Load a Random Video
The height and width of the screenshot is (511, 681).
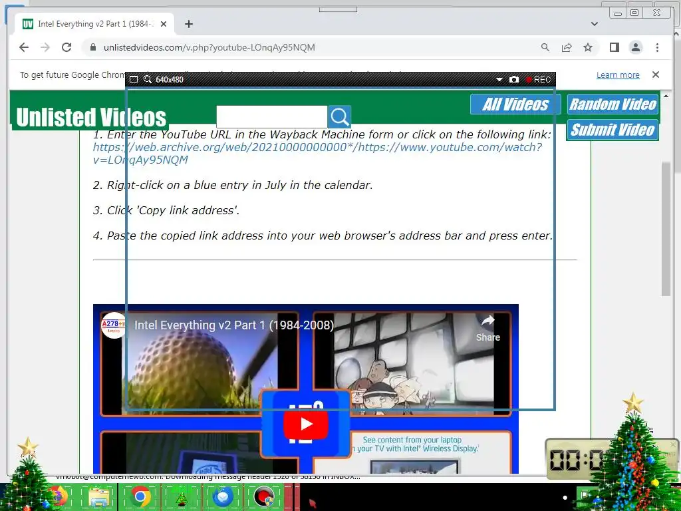pyautogui.click(x=613, y=104)
